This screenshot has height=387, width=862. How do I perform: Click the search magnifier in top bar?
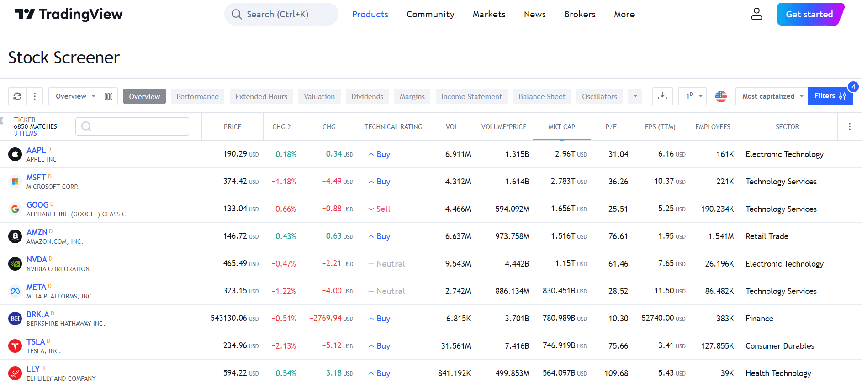pyautogui.click(x=237, y=14)
